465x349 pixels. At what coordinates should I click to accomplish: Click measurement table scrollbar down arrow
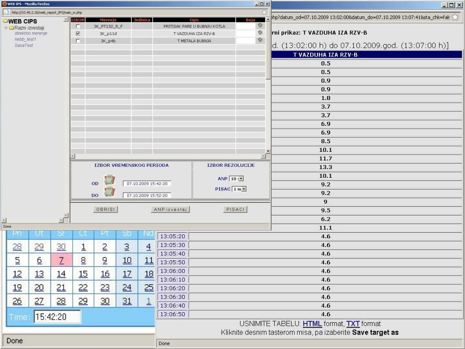[268, 151]
